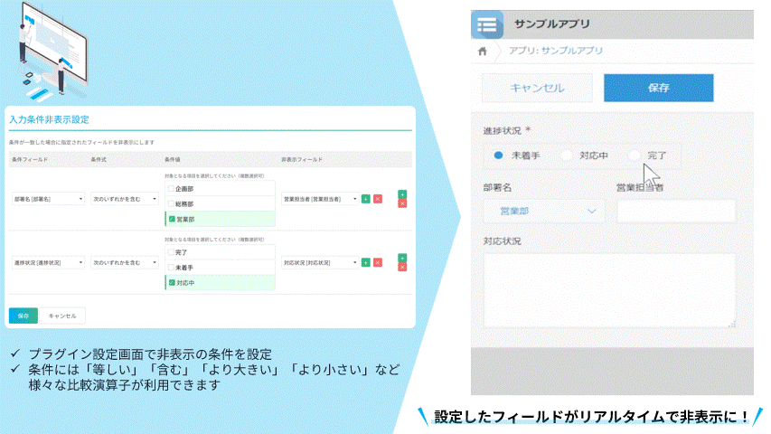Delete the 進捗状況 condition row
This screenshot has height=434, width=771.
tap(402, 267)
